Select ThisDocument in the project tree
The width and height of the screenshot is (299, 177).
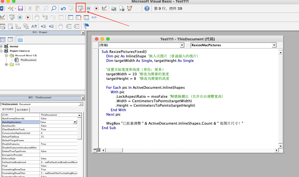(28, 60)
